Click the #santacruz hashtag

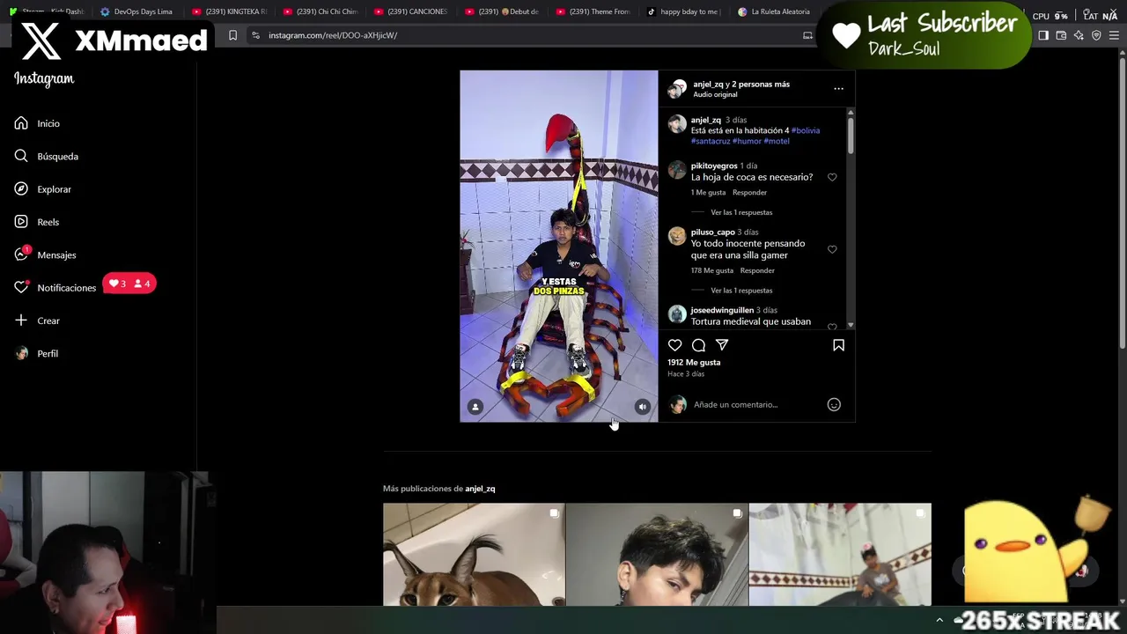point(711,141)
